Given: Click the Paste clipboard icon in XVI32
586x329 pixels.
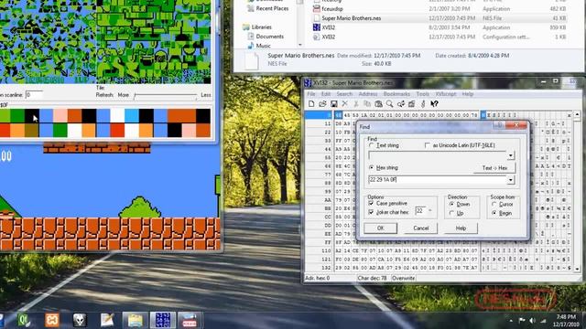Looking at the screenshot, I should (378, 104).
